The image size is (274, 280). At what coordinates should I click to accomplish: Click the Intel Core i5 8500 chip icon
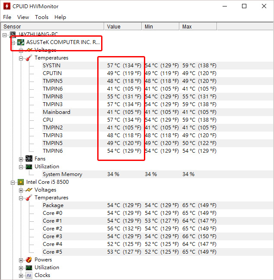click(21, 182)
